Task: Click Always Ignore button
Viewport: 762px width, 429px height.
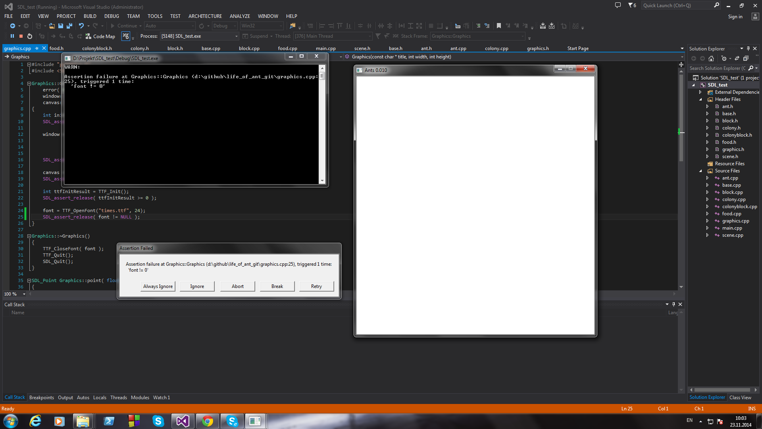Action: (x=158, y=286)
